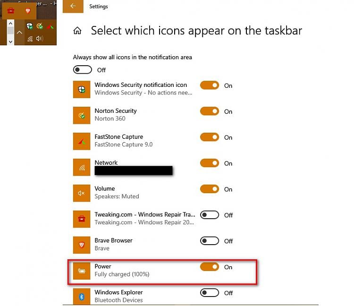The width and height of the screenshot is (354, 306).
Task: Click the FastStone Capture tile icon
Action: point(82,141)
